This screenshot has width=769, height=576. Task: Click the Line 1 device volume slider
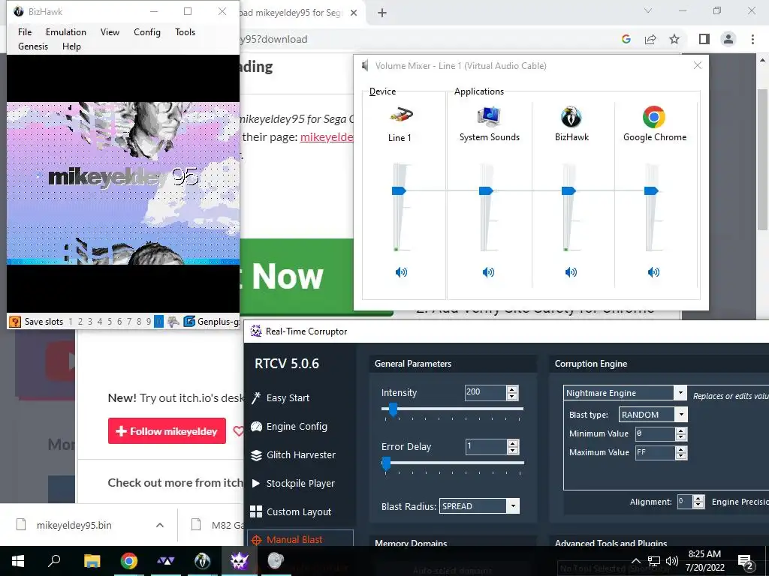[400, 190]
